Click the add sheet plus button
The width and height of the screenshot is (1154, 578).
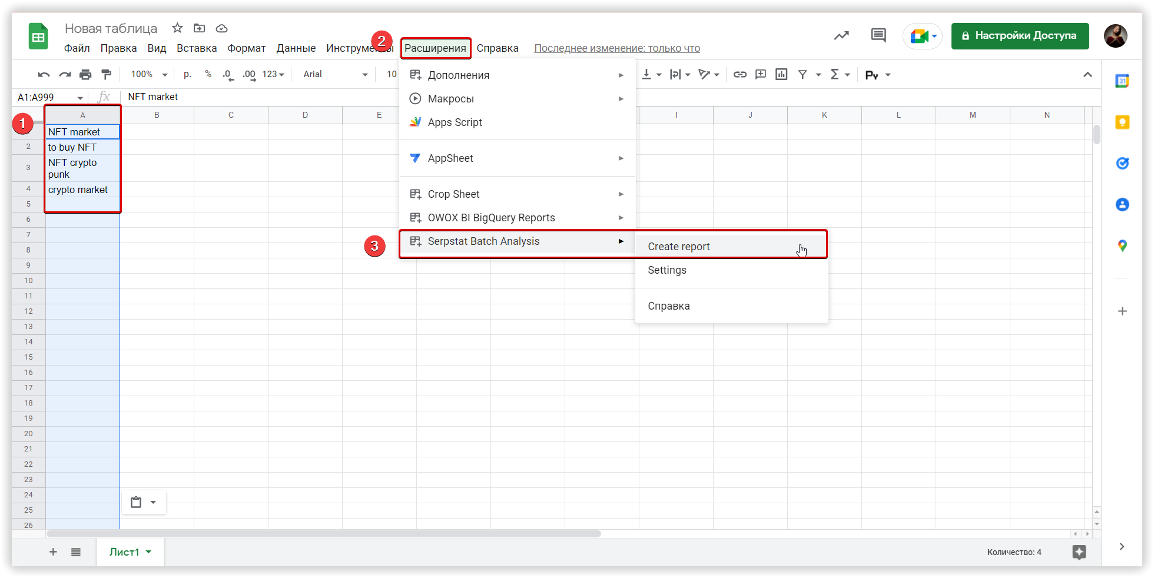53,552
